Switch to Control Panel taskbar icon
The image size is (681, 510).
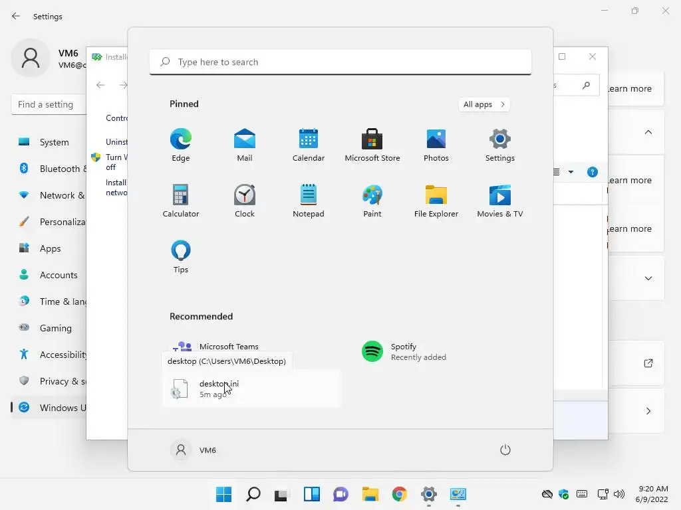tap(458, 494)
